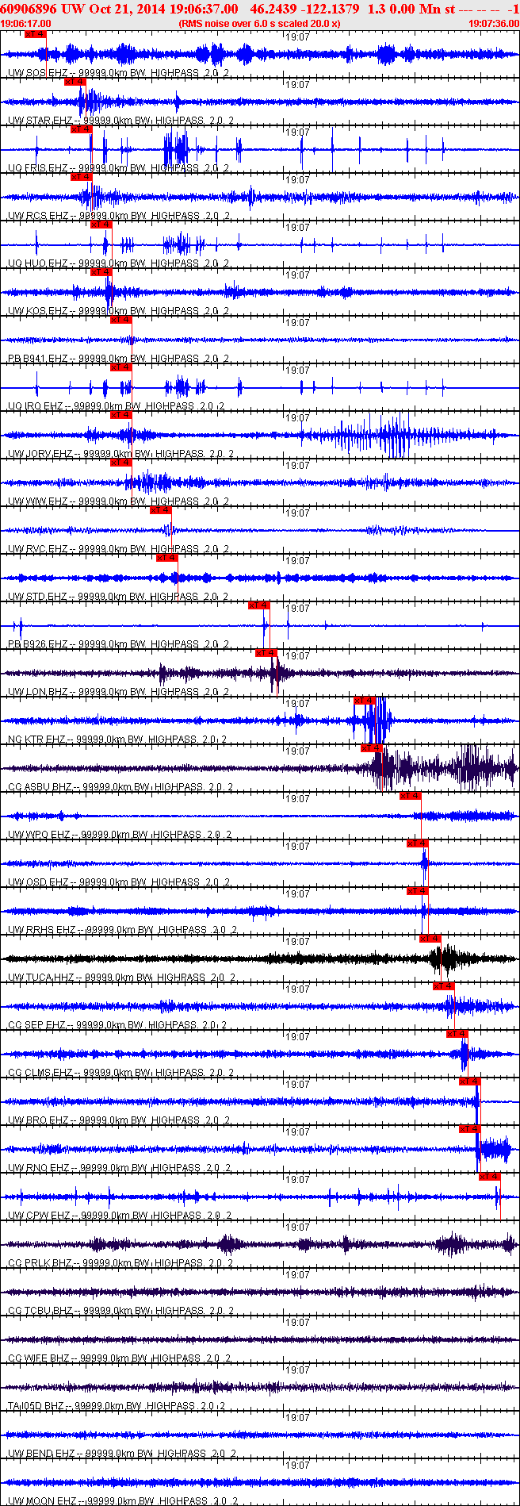This screenshot has width=520, height=1506.
Task: Click the pick flag on the UO FRIS trace
Action: 82,129
